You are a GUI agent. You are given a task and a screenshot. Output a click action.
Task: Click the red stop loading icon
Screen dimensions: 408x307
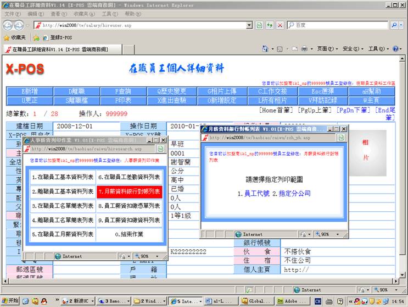[x=280, y=25]
